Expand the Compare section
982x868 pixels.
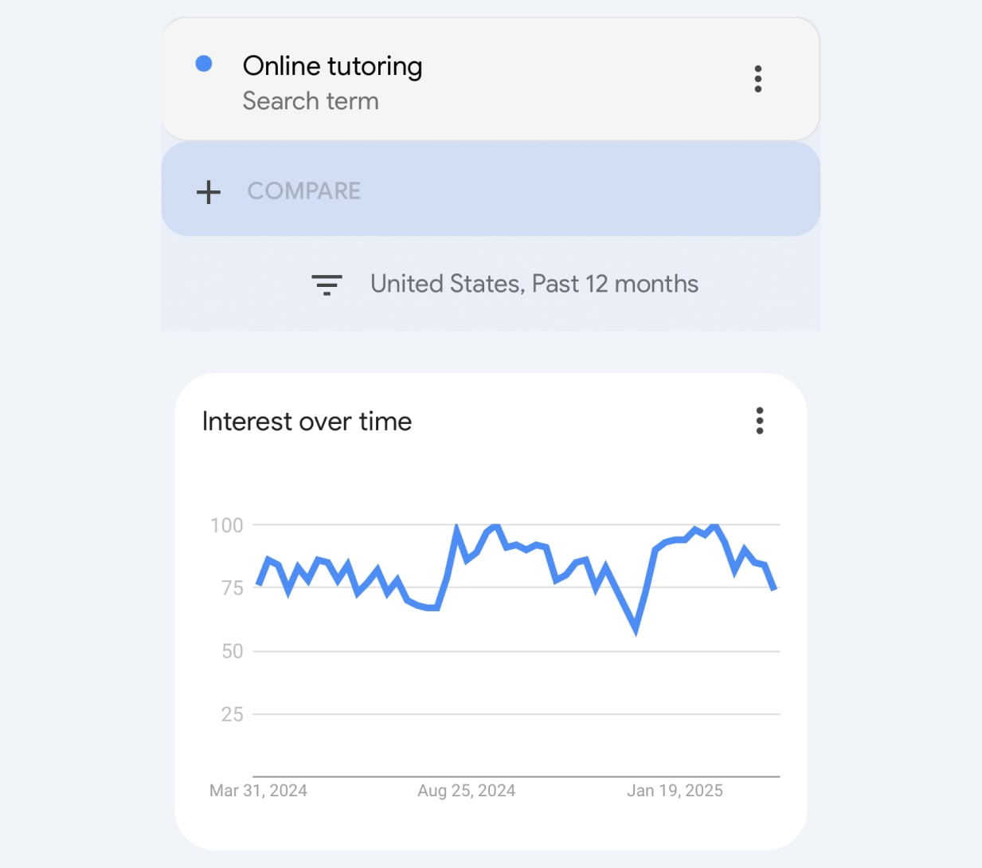[303, 191]
